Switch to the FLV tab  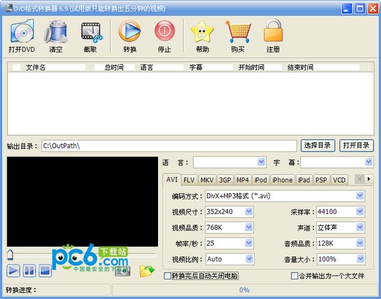coord(189,180)
